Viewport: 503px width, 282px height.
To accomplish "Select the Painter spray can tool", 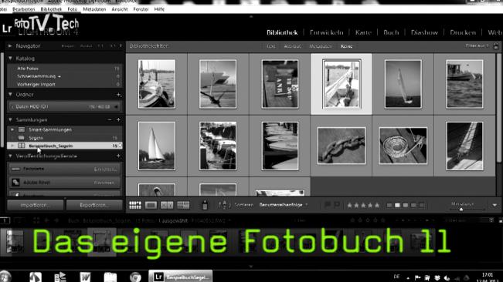I will point(205,205).
